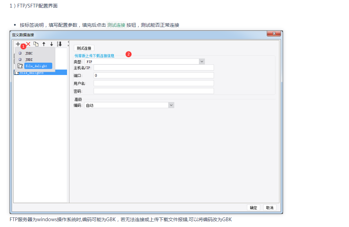Move the connection down with the down arrow
The height and width of the screenshot is (227, 349).
[51, 44]
